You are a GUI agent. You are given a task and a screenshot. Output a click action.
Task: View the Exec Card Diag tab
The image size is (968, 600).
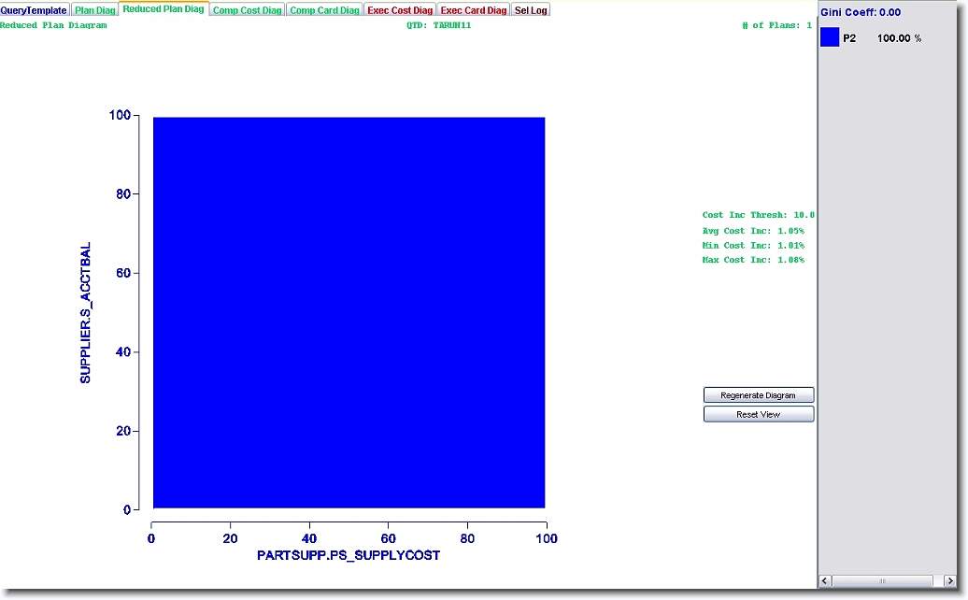474,10
